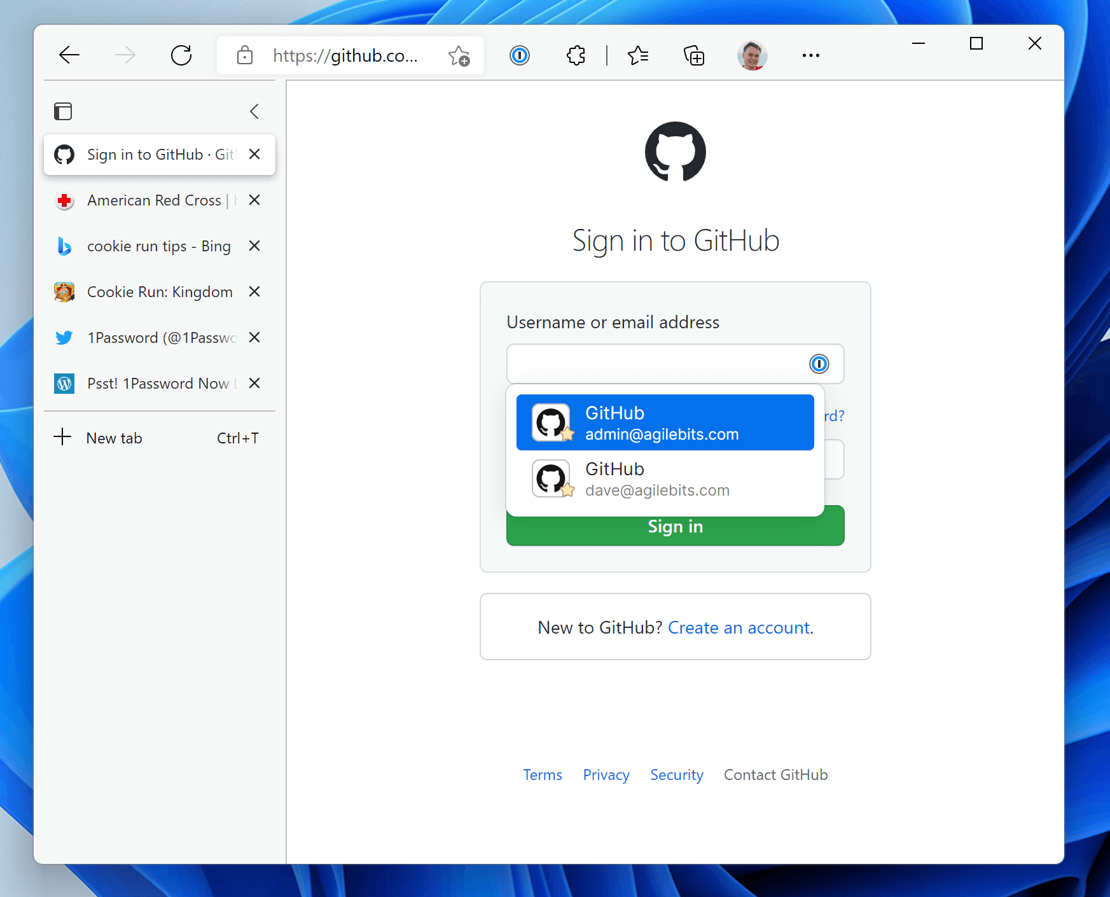Open the Favorites star icon
1110x897 pixels.
639,55
